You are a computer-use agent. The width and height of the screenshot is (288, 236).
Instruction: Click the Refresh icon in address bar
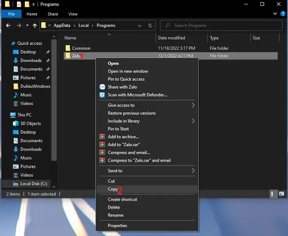(x=151, y=26)
